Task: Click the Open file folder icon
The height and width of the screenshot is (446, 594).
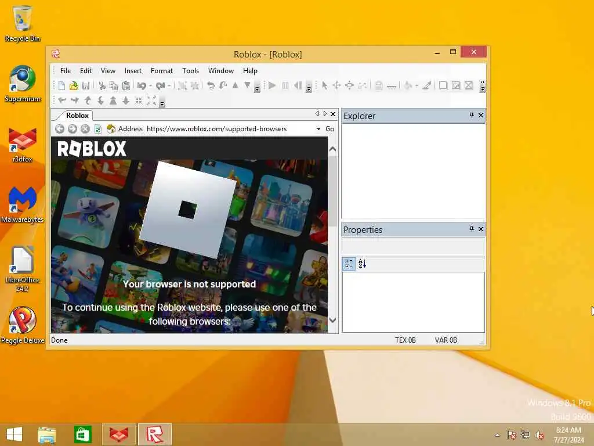Action: tap(74, 86)
